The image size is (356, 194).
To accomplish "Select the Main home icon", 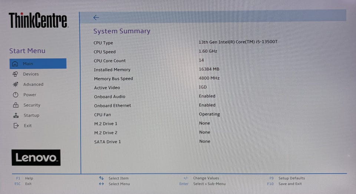I will pyautogui.click(x=15, y=63).
